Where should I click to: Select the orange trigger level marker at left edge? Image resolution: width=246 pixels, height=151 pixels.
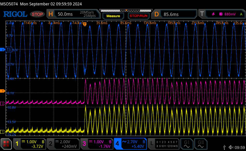click(3, 91)
